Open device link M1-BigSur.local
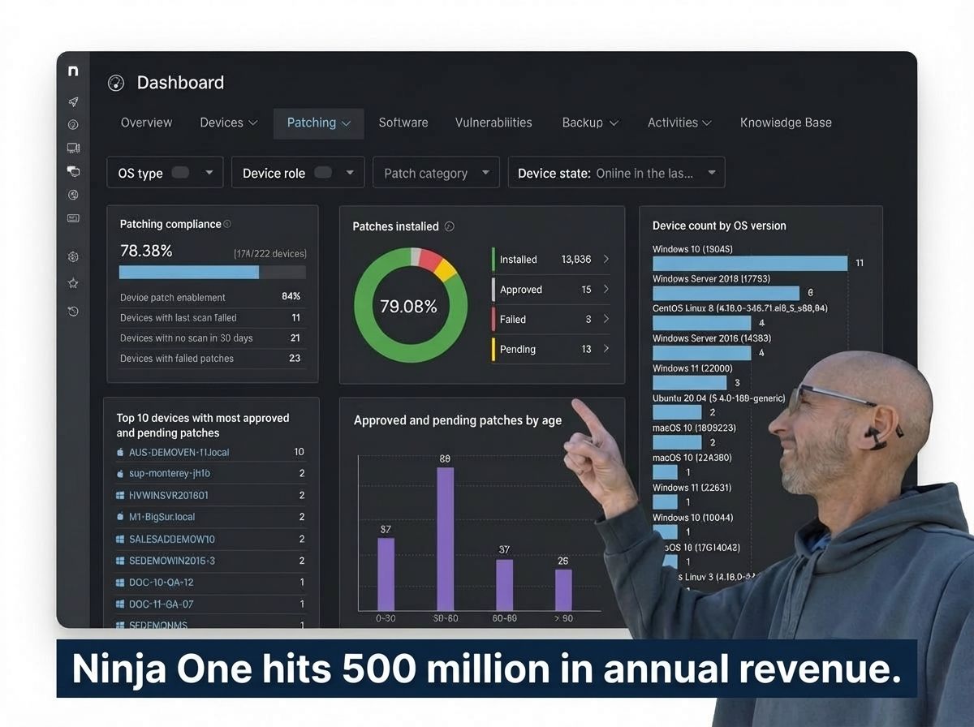 [162, 517]
